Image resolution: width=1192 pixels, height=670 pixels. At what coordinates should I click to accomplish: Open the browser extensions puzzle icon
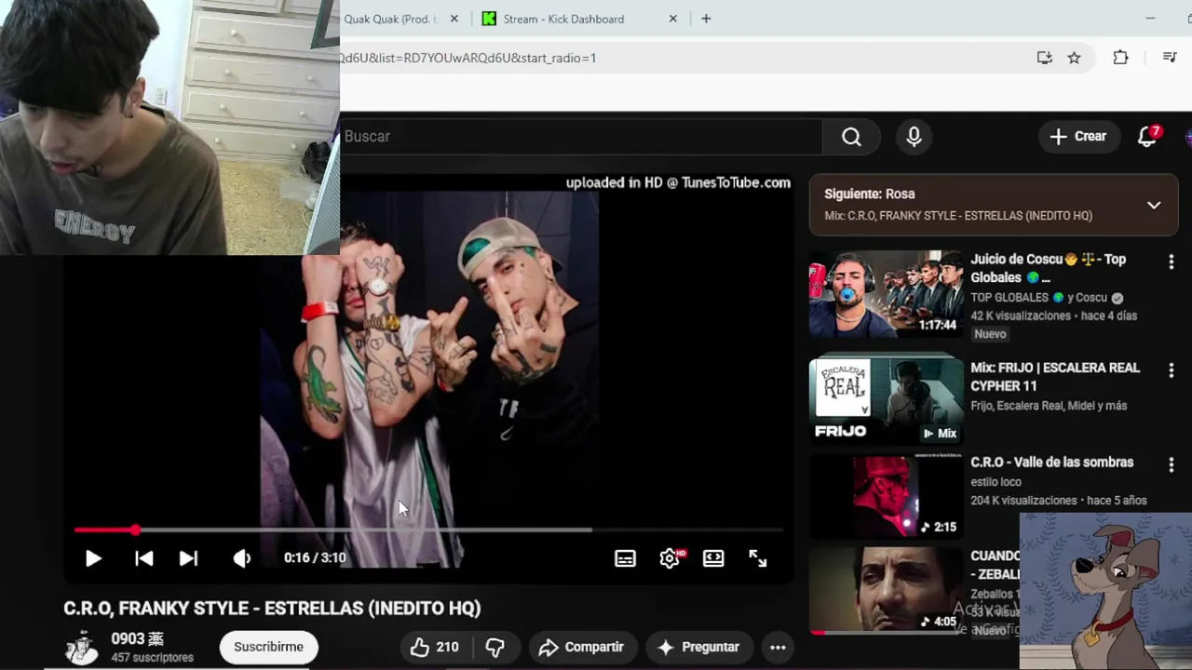(1120, 58)
